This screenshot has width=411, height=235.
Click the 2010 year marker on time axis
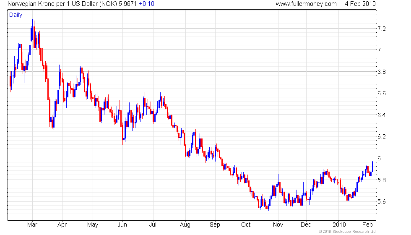340,224
